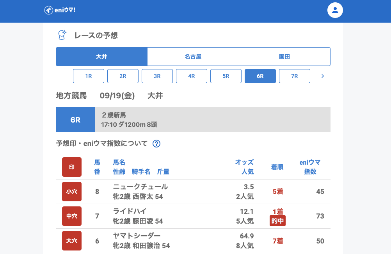
Task: Click the オッズ人気 column header
Action: point(244,167)
